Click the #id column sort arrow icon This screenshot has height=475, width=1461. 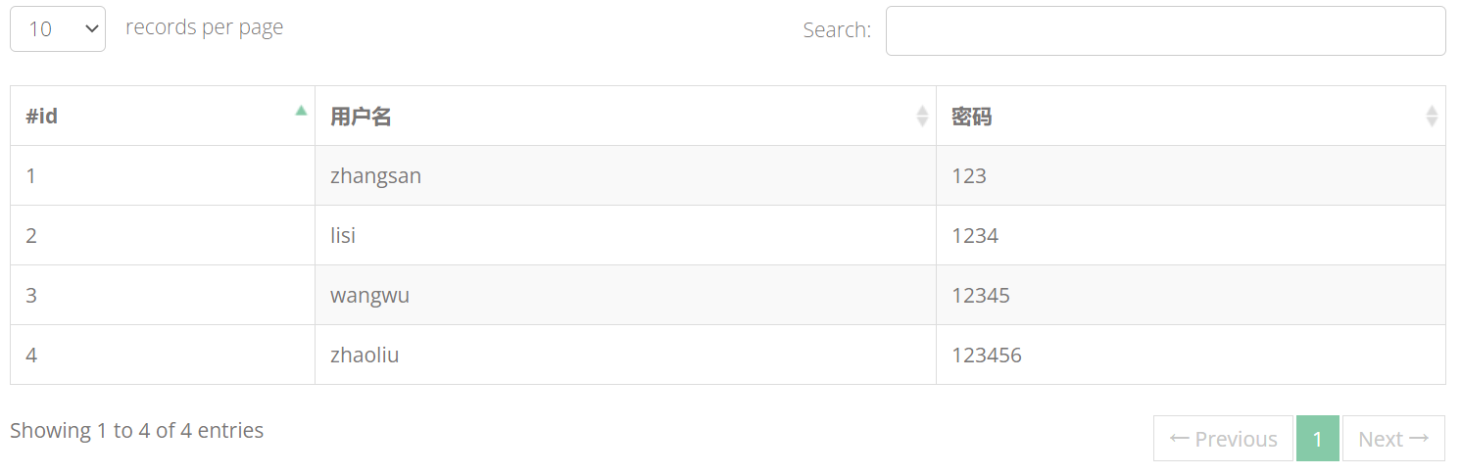(x=301, y=111)
